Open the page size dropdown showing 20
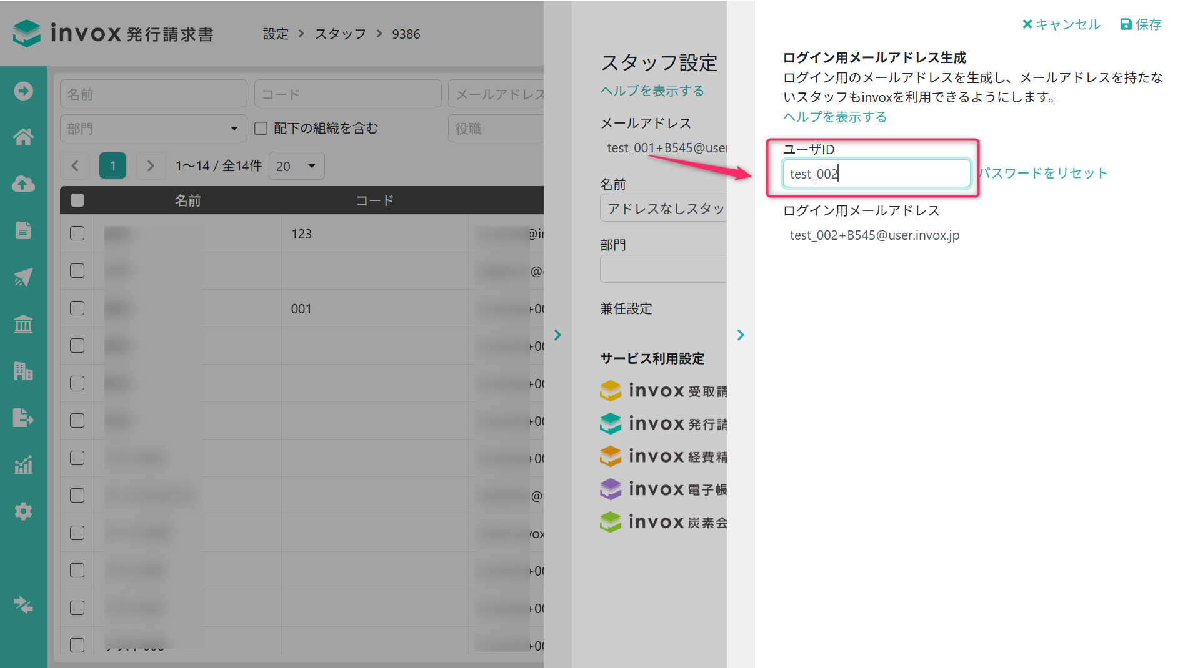Viewport: 1200px width, 668px height. [296, 166]
